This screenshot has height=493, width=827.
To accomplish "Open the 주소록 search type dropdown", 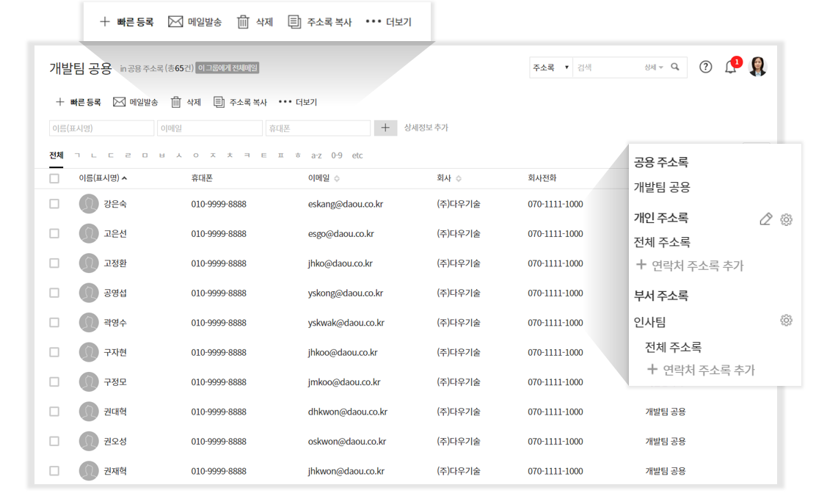I will tap(550, 67).
